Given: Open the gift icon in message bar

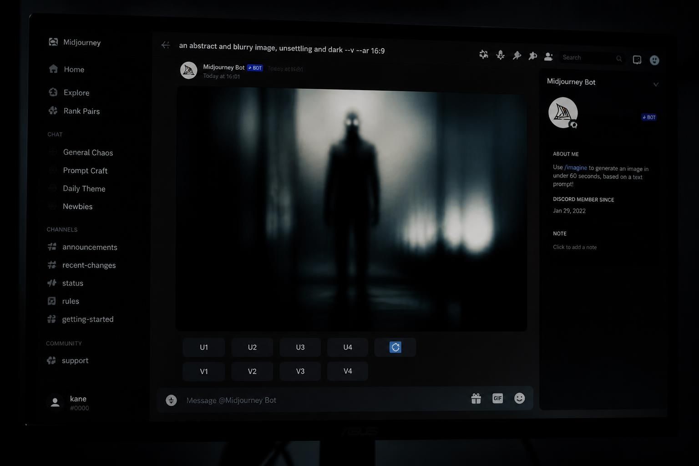Looking at the screenshot, I should 476,399.
